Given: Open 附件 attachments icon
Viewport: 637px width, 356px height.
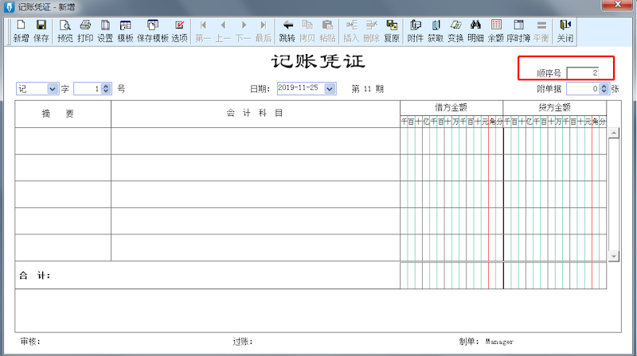Looking at the screenshot, I should pyautogui.click(x=415, y=31).
